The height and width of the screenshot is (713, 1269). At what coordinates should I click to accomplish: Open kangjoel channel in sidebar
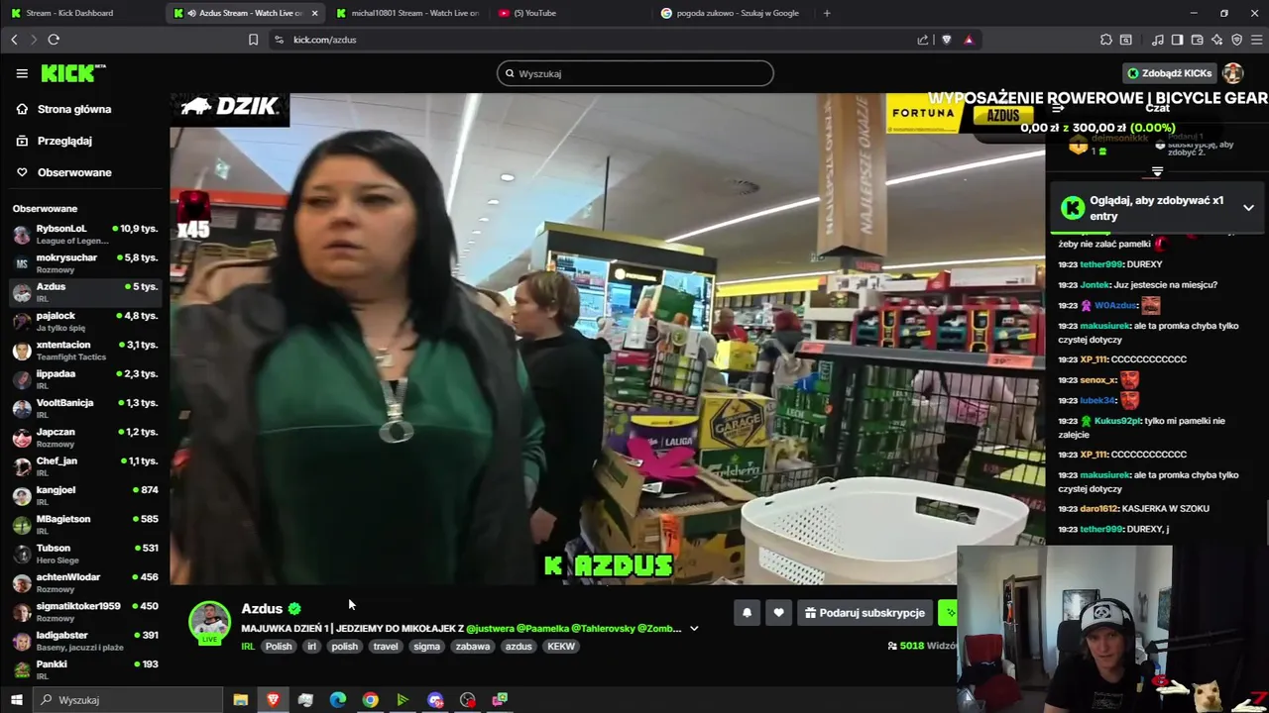[84, 495]
